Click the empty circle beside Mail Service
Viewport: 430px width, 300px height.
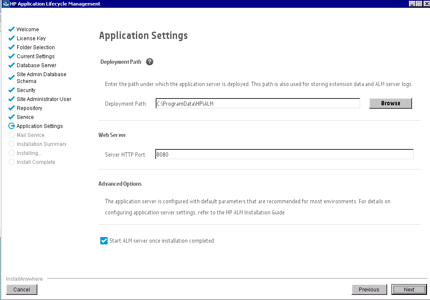(x=12, y=135)
